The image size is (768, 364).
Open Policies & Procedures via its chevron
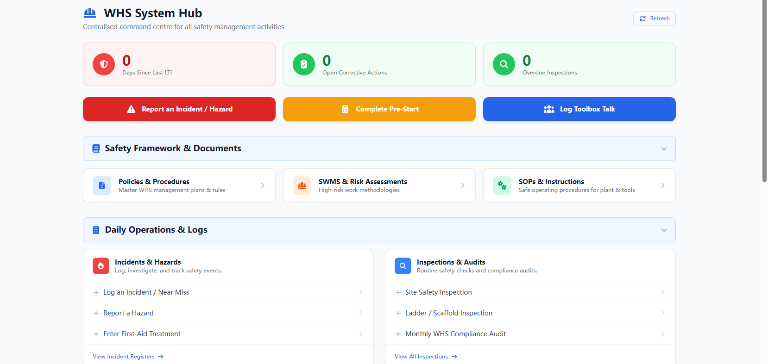(263, 185)
